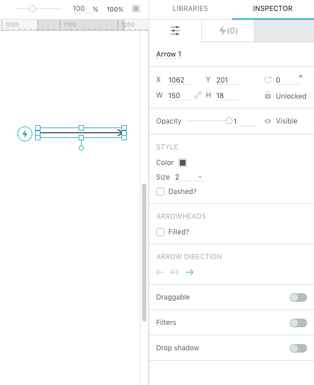This screenshot has width=314, height=385.
Task: Select the right arrow direction
Action: click(190, 272)
